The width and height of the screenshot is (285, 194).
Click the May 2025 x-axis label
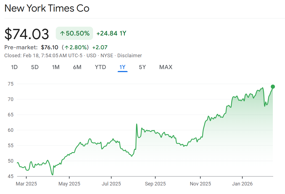[69, 184]
